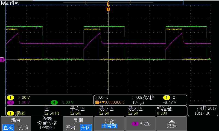Click the 13:17:36 time display
The height and width of the screenshot is (131, 219).
[202, 113]
